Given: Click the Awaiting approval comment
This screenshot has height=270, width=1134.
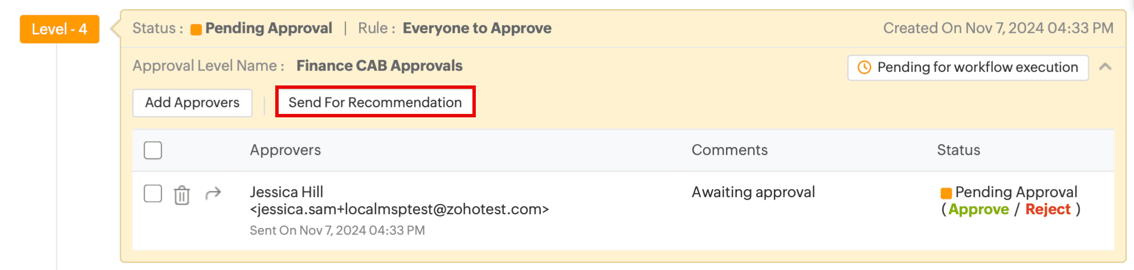Looking at the screenshot, I should tap(753, 193).
